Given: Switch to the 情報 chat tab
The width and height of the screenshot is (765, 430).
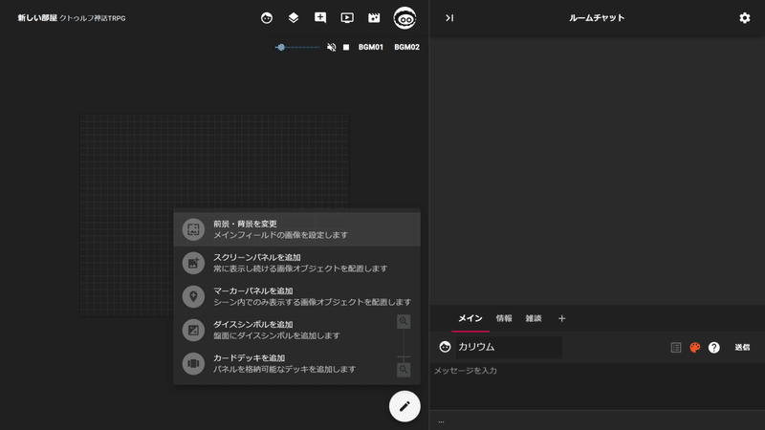Looking at the screenshot, I should (504, 318).
